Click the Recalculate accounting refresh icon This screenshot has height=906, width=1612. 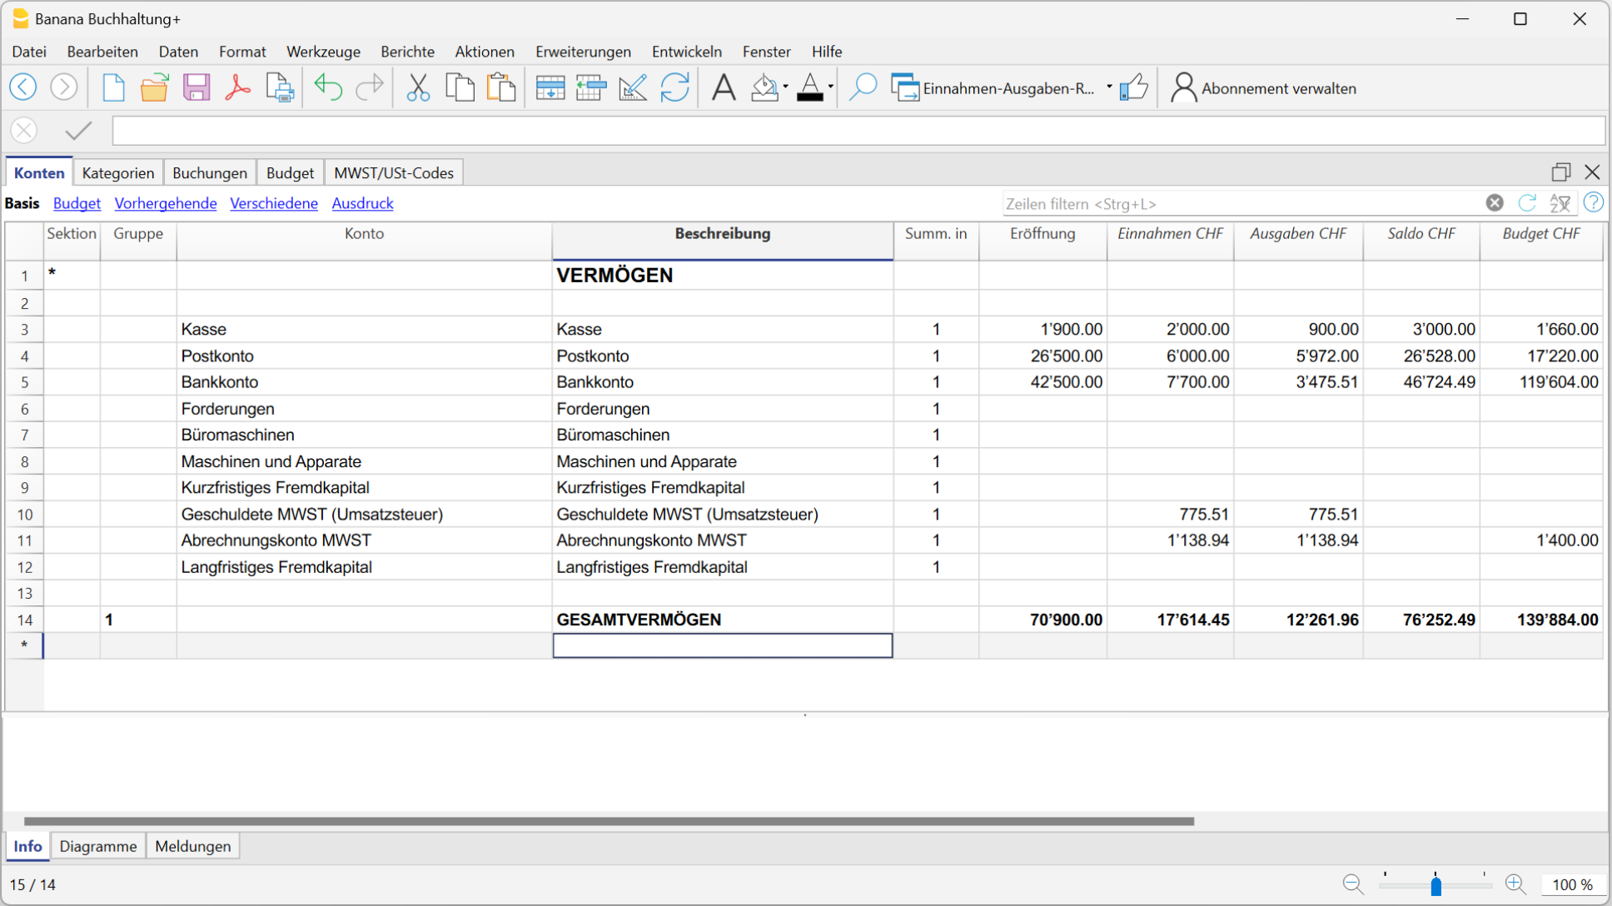pos(674,87)
